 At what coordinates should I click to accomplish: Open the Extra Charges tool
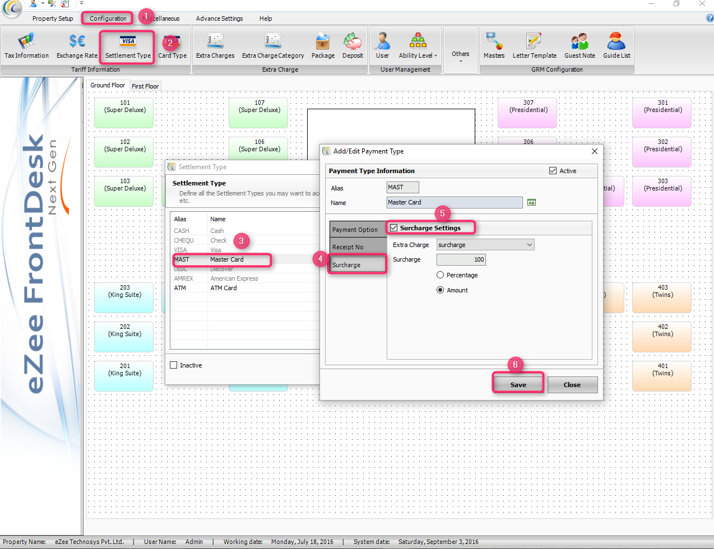pos(215,46)
